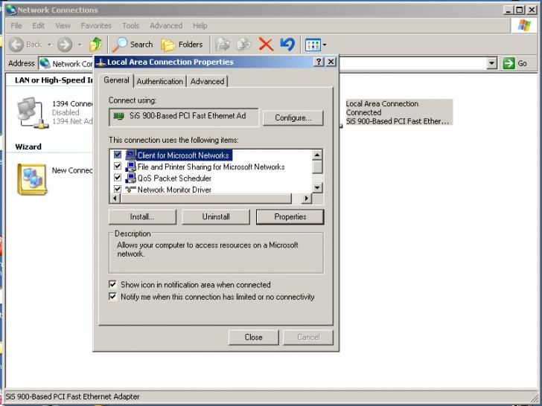This screenshot has height=406, width=542.
Task: Click the File and Printer Sharing icon
Action: [x=130, y=167]
